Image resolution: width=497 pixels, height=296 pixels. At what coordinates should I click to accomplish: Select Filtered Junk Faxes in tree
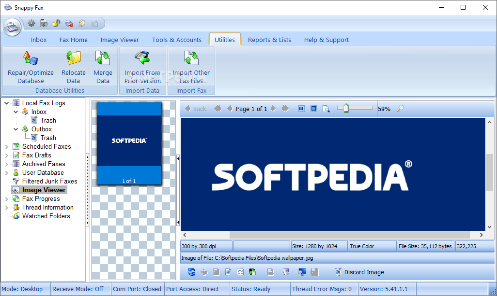50,182
